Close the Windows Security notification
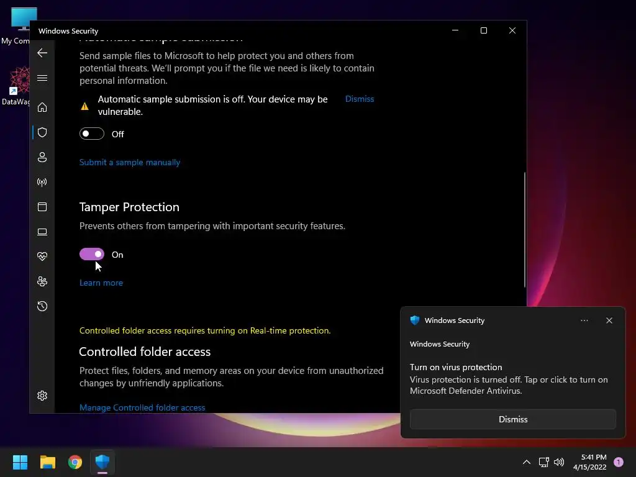 pos(609,320)
